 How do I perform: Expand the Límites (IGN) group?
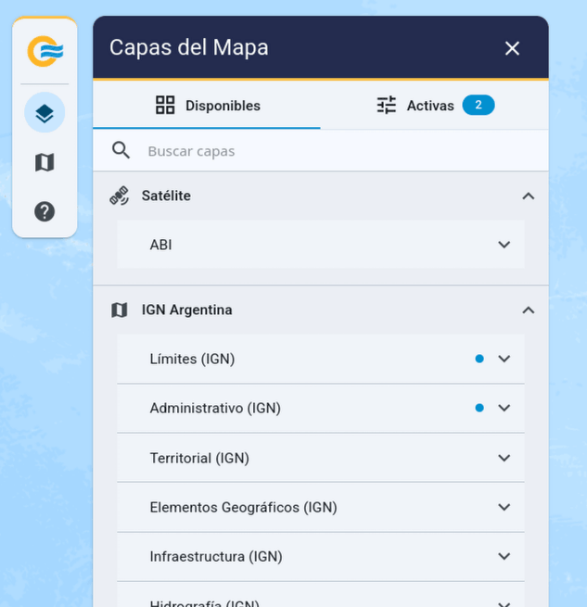tap(504, 359)
